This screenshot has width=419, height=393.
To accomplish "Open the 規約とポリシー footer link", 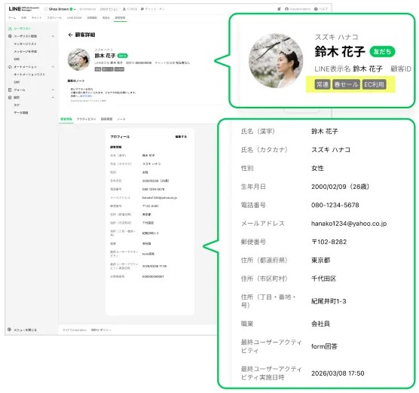I will (101, 330).
